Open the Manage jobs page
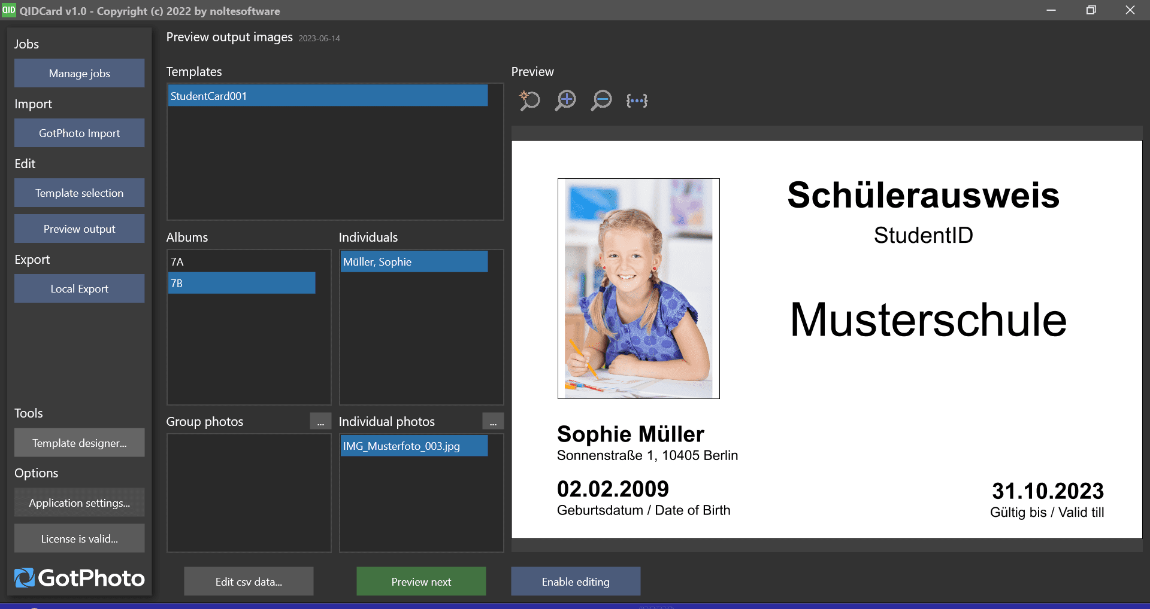This screenshot has width=1150, height=609. tap(80, 73)
